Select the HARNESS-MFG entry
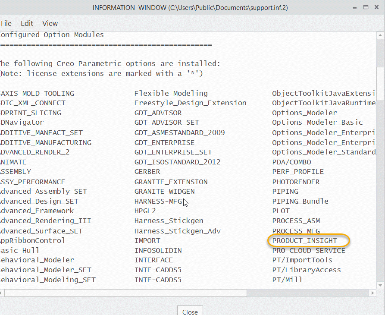This screenshot has width=385, height=315. [x=158, y=201]
